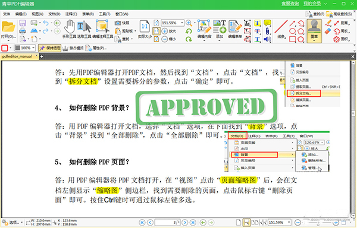This screenshot has width=357, height=228.
Task: Send the document by email icon
Action: (34, 23)
